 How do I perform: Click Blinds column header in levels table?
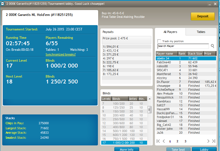pyautogui.click(x=120, y=99)
